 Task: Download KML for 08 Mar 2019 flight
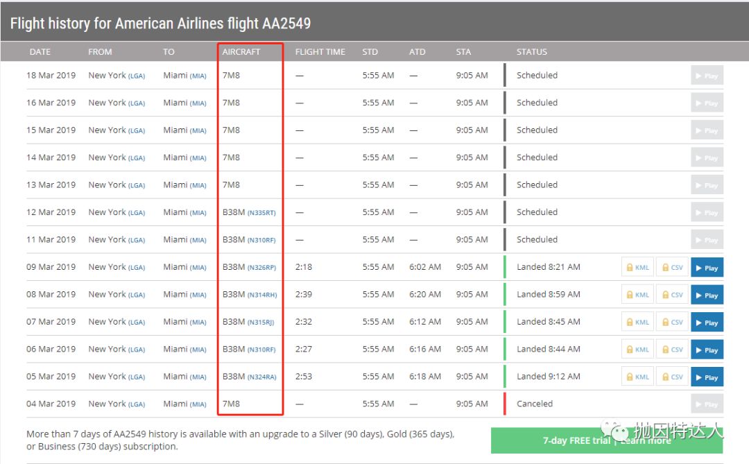click(x=638, y=295)
